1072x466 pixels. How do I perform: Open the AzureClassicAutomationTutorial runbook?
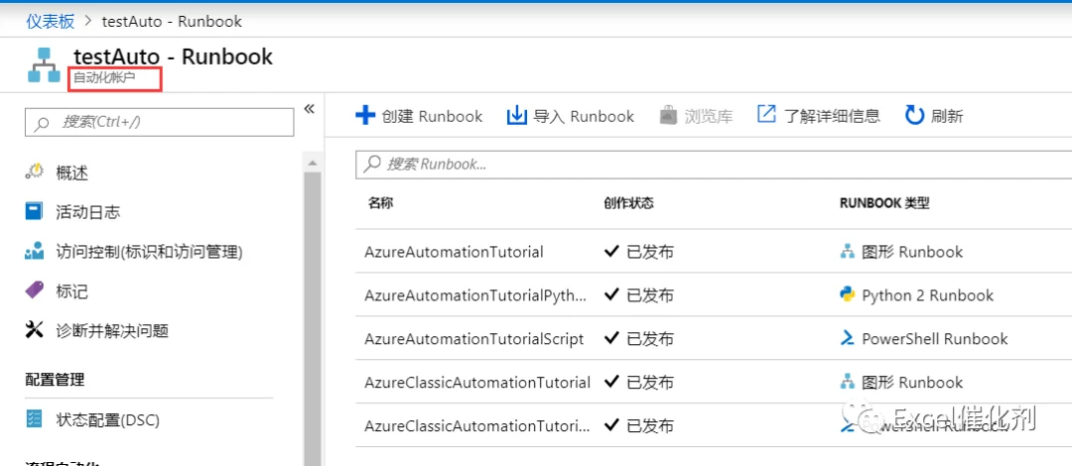pos(477,382)
